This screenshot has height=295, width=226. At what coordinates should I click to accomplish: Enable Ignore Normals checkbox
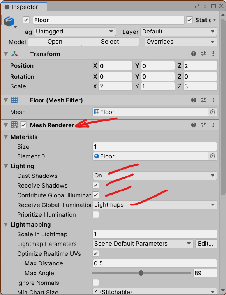tap(96, 283)
